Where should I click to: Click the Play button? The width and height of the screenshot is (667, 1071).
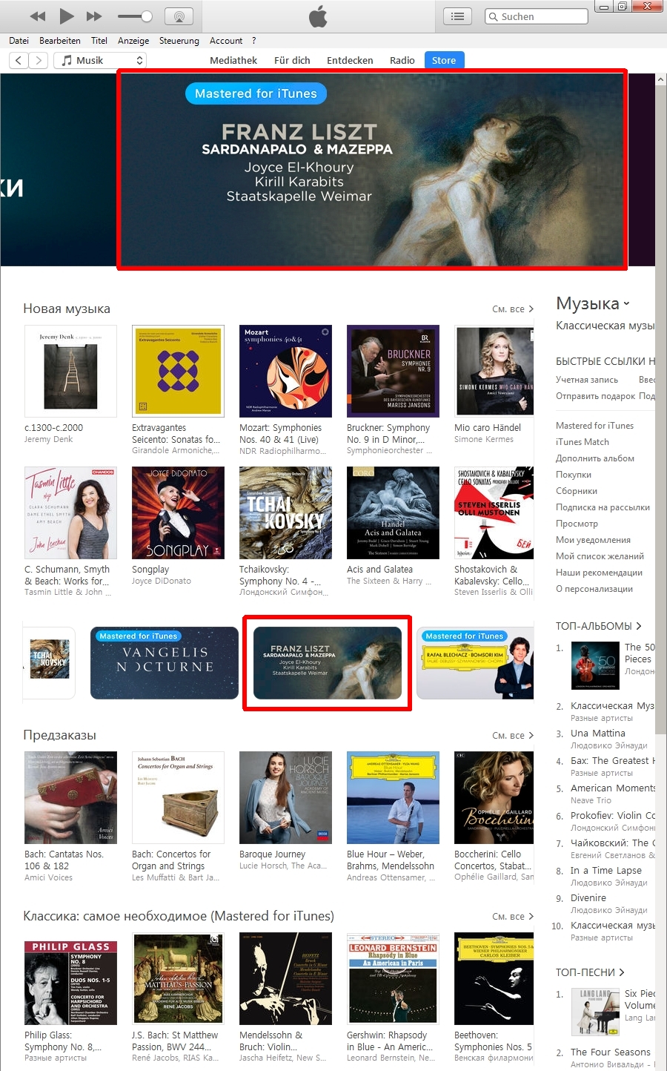point(67,16)
